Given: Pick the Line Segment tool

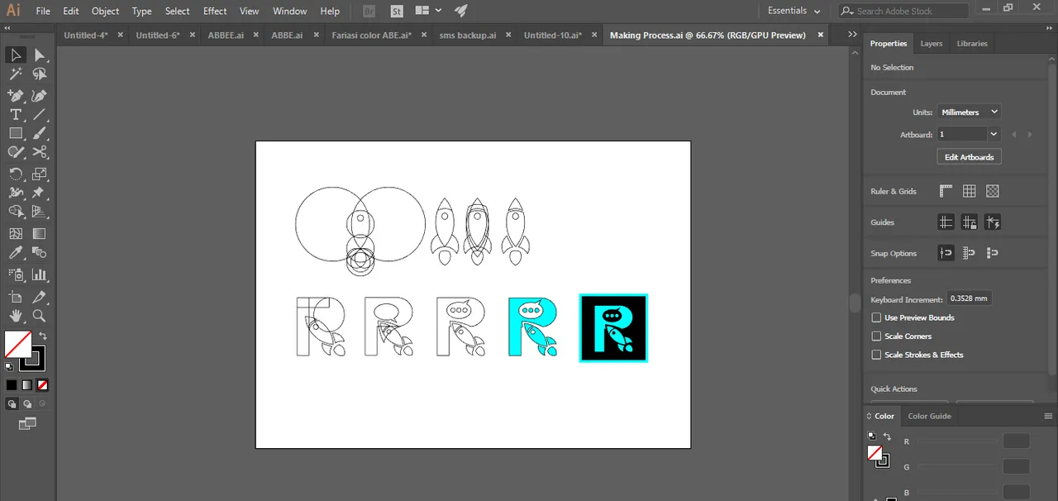Looking at the screenshot, I should 39,114.
